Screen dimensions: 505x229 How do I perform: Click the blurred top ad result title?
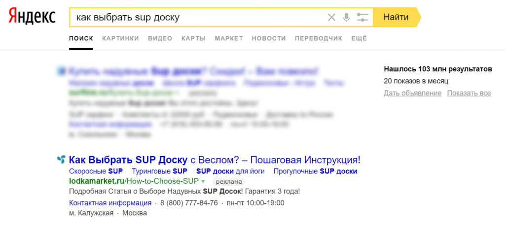194,70
